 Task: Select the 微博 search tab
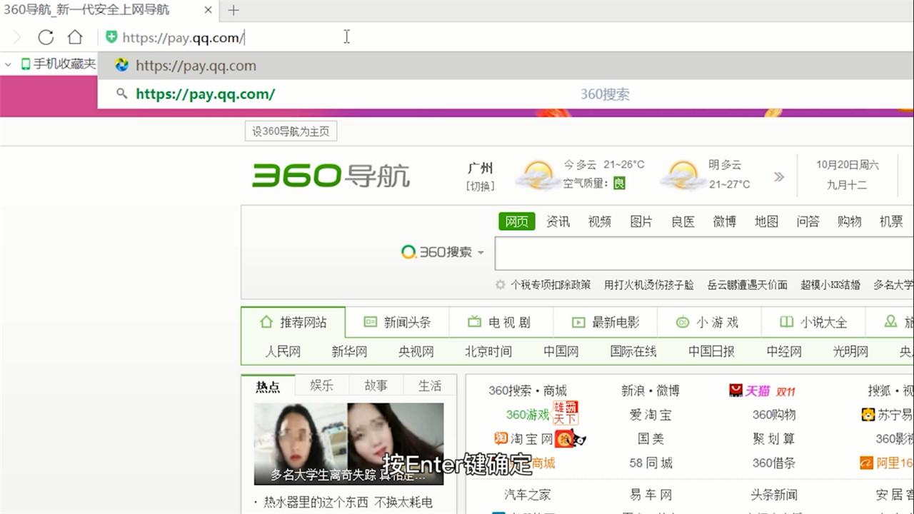click(725, 222)
